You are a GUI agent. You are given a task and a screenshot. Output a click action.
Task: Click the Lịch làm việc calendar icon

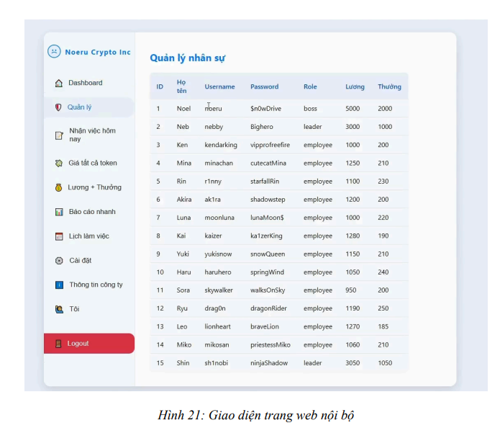pyautogui.click(x=59, y=236)
